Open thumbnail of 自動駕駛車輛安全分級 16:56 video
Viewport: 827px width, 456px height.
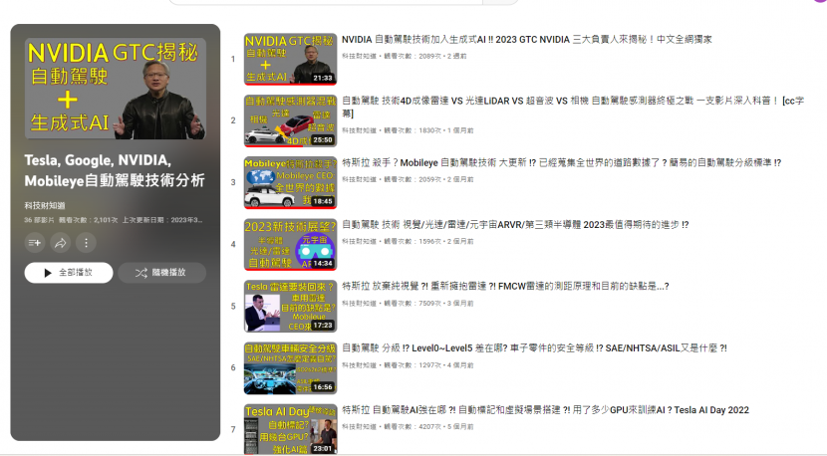point(290,368)
